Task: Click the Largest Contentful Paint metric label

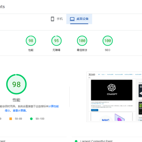Action: click(96, 141)
